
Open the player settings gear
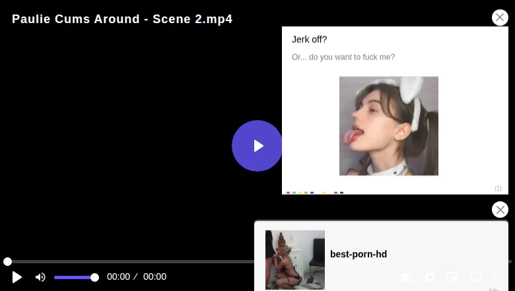click(430, 277)
